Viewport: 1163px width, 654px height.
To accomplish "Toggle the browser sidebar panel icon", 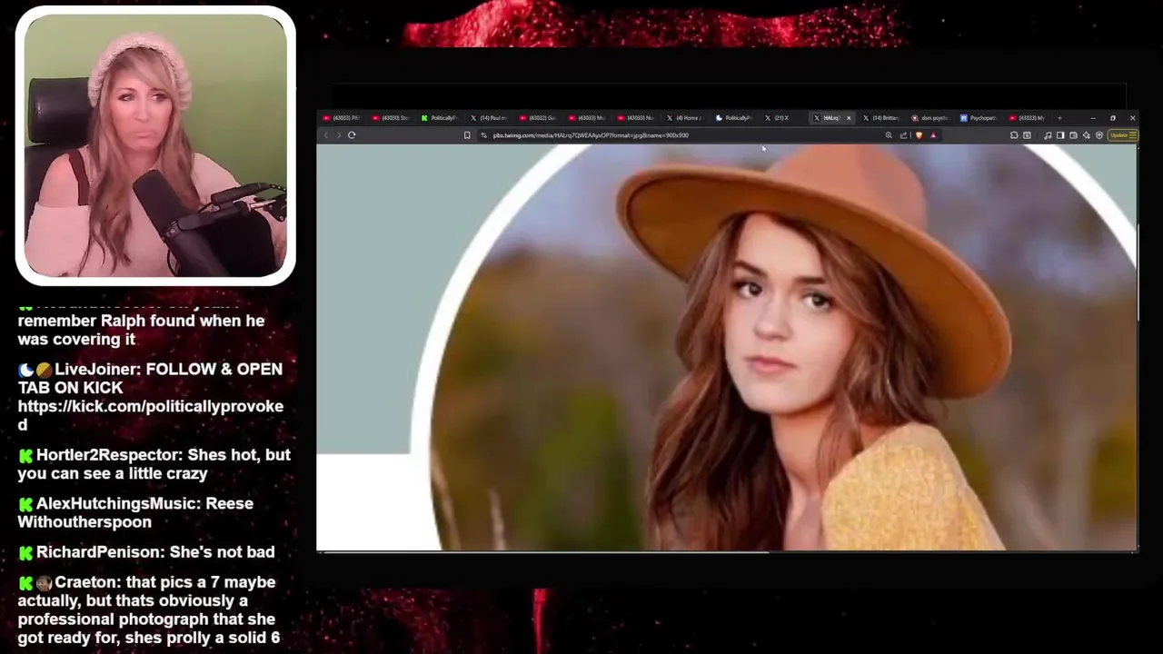I will click(x=1060, y=135).
